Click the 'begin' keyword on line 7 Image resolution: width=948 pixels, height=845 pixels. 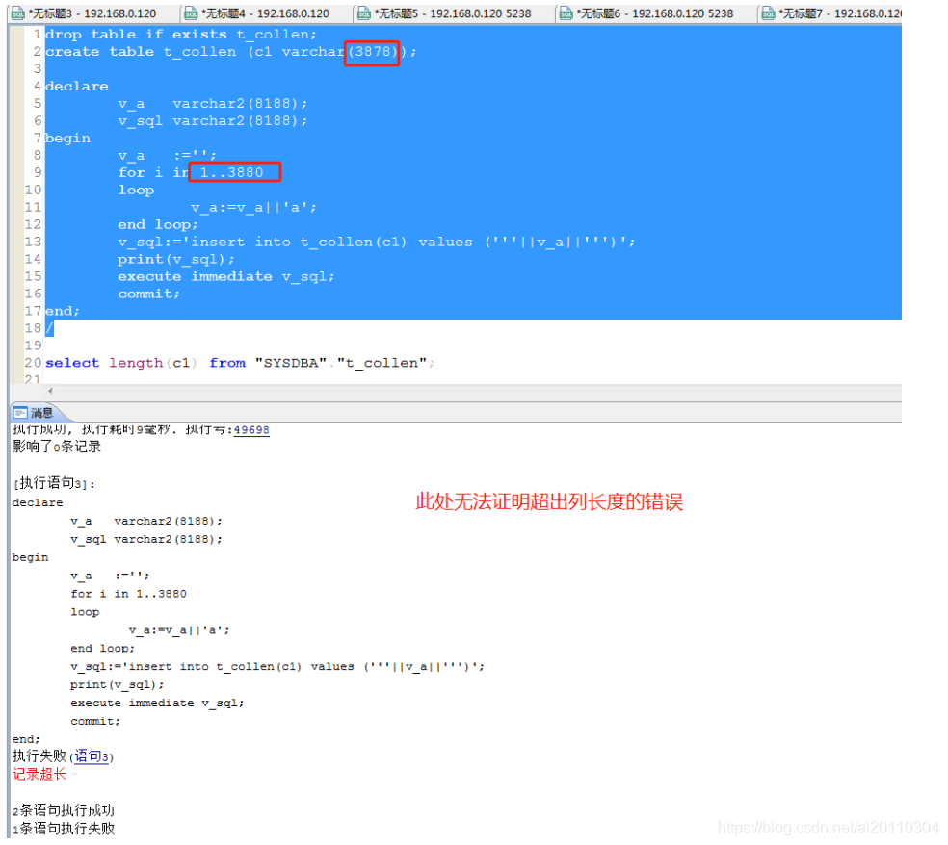coord(67,139)
